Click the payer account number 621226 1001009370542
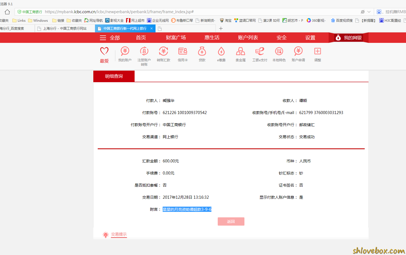 click(185, 113)
